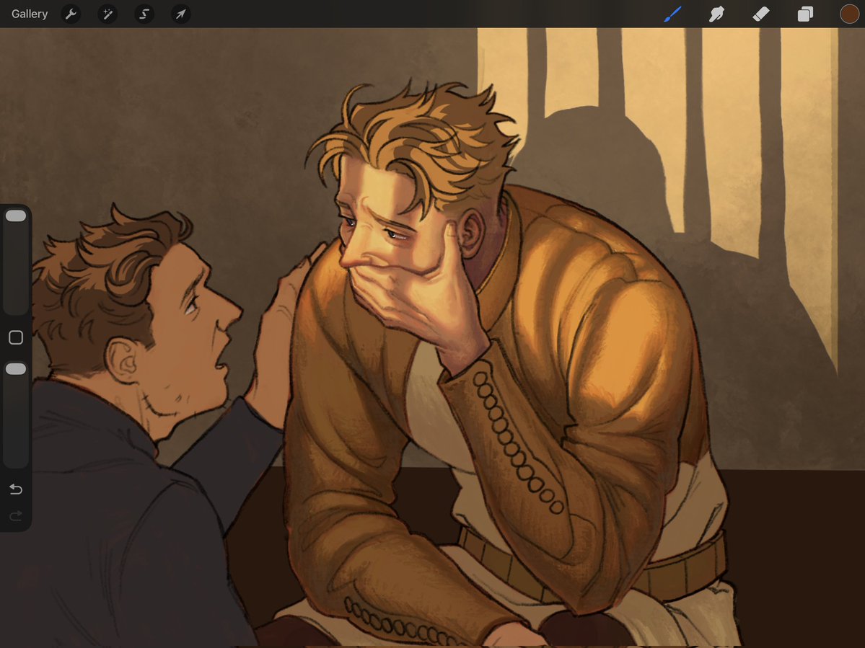The height and width of the screenshot is (648, 865).
Task: Activate the Transform arrow tool
Action: (181, 14)
